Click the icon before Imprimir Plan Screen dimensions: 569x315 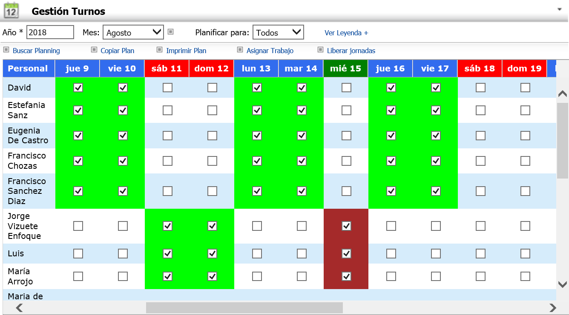160,50
